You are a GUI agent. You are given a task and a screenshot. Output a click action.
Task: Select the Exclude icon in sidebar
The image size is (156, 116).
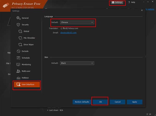[x=18, y=51]
